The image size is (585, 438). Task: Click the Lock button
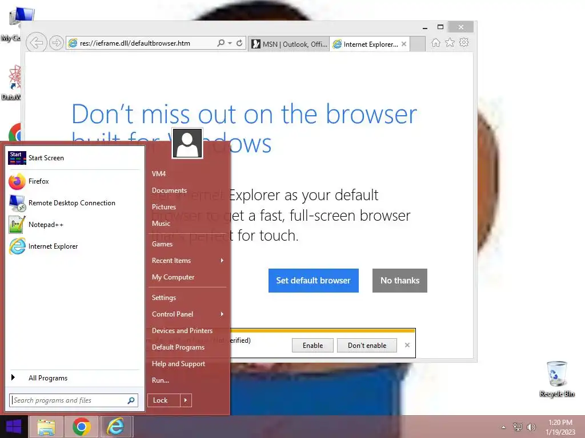pos(164,400)
